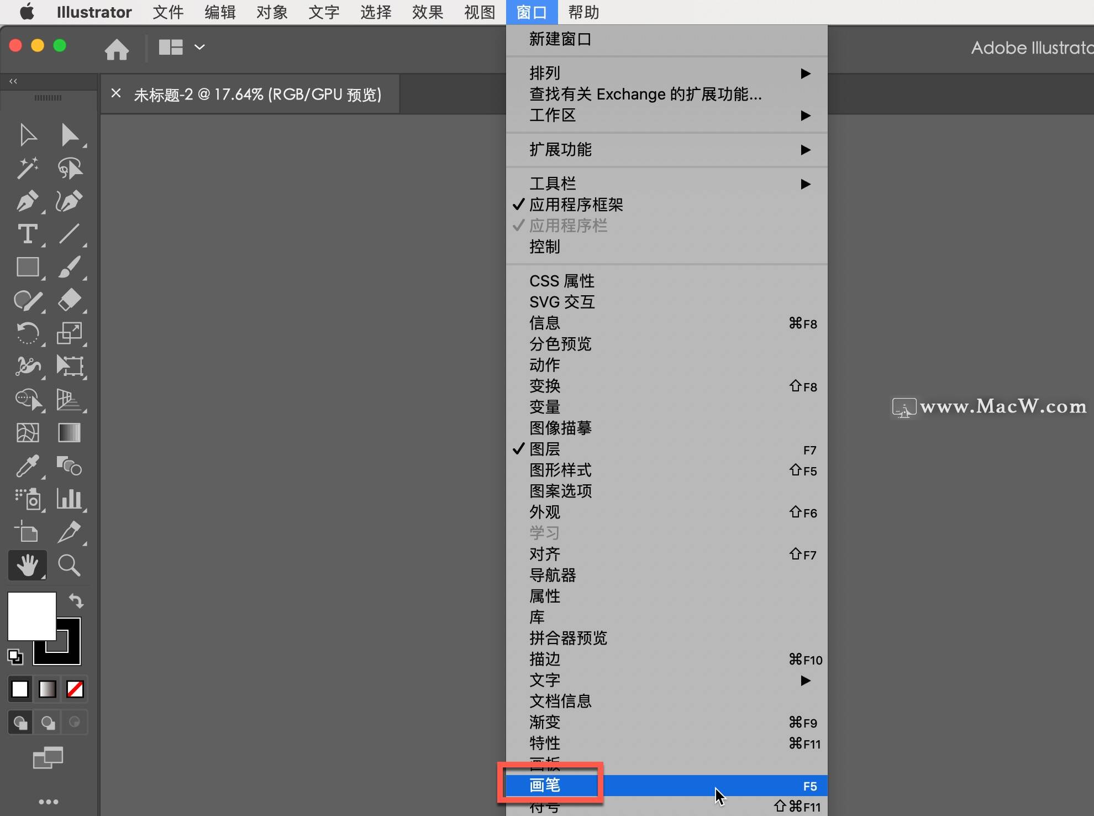Set paint mode to None

pos(75,689)
